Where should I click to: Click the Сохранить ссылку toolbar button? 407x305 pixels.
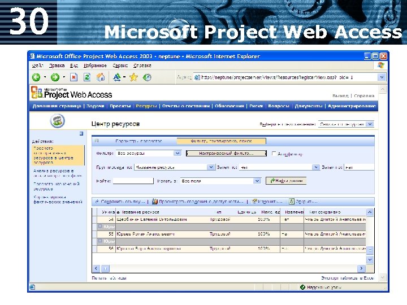(120, 202)
